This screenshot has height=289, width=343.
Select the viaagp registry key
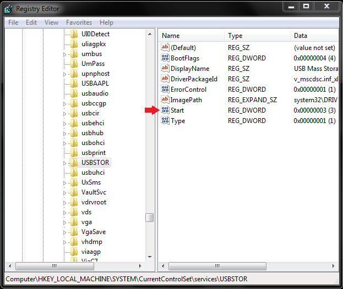[91, 252]
